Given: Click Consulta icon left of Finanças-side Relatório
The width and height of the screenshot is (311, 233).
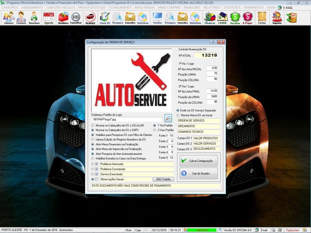Looking at the screenshot, I should click(182, 18).
